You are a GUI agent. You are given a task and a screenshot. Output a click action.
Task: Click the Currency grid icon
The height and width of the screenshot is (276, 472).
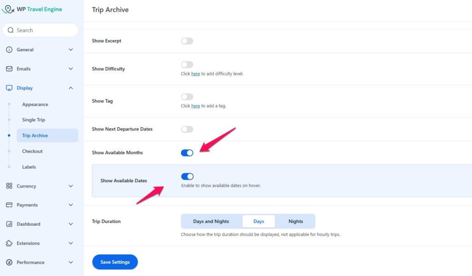coord(9,186)
